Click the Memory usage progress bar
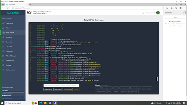 point(13,97)
